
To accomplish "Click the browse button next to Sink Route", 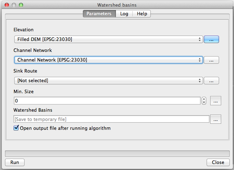I will pos(211,81).
